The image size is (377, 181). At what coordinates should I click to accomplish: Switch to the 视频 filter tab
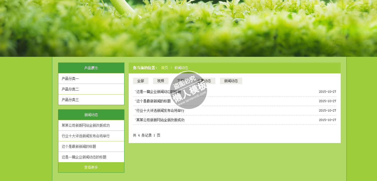160,81
